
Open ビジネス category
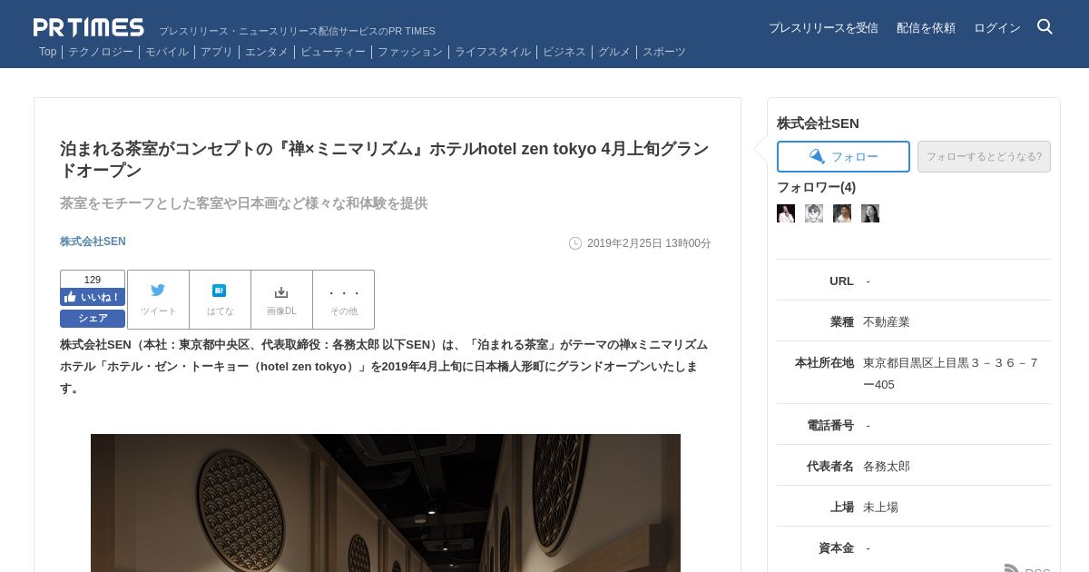[x=564, y=52]
